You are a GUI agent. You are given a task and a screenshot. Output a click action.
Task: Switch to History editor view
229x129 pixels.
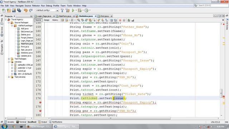coord(55,20)
